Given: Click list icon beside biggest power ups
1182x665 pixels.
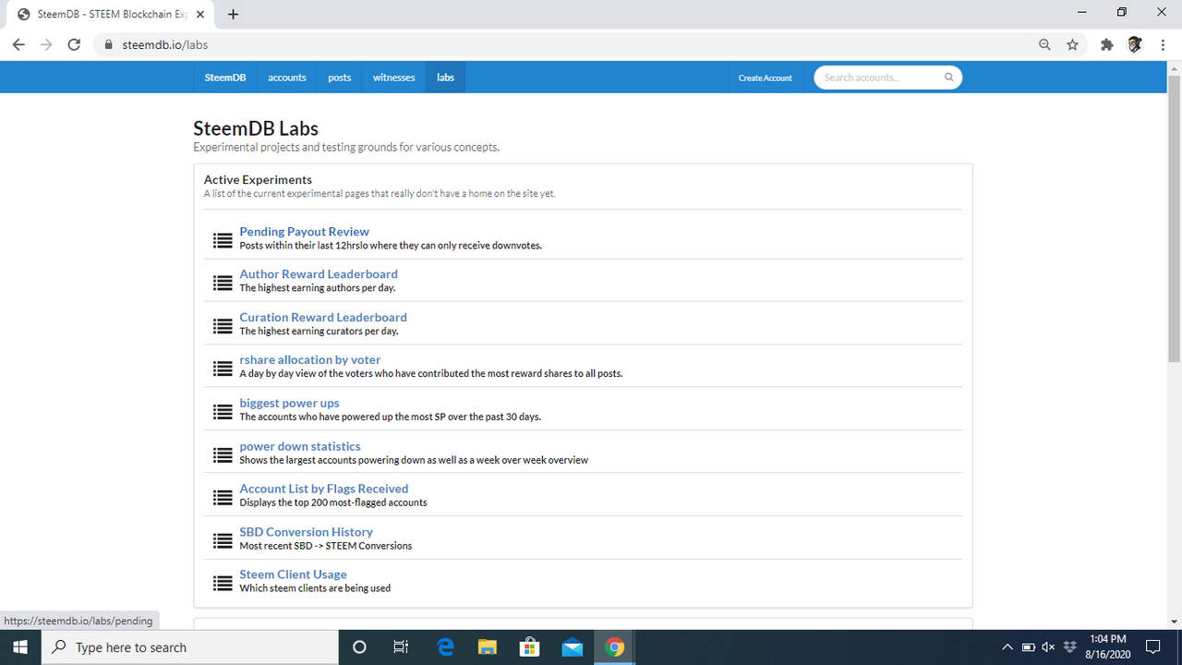Looking at the screenshot, I should click(223, 412).
